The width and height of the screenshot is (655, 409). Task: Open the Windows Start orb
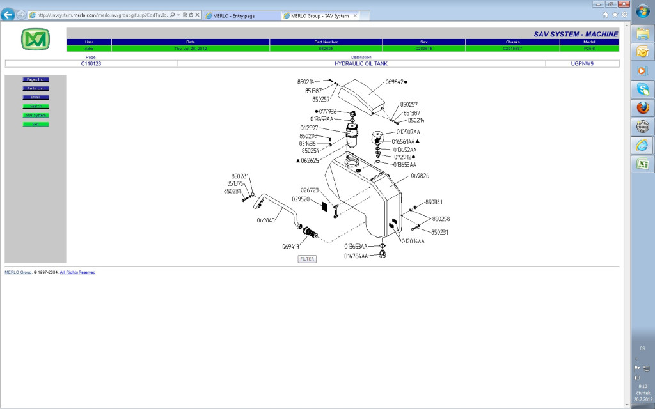[643, 12]
